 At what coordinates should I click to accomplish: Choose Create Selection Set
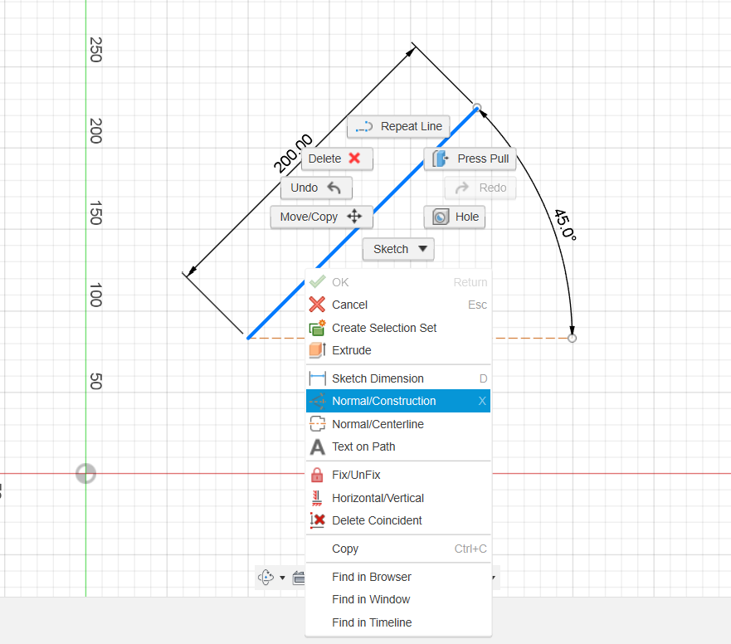(398, 328)
